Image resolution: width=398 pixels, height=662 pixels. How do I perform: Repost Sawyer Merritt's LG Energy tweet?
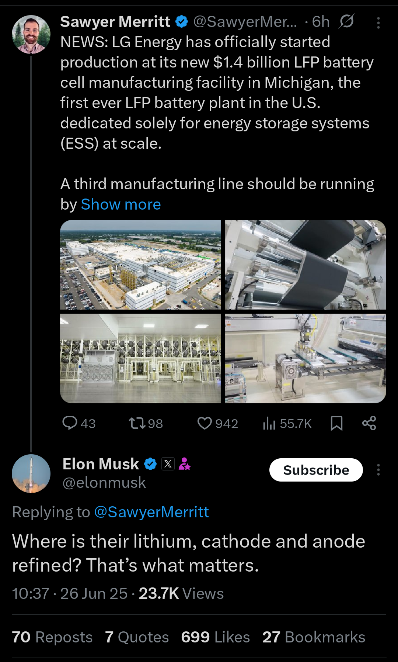[137, 423]
